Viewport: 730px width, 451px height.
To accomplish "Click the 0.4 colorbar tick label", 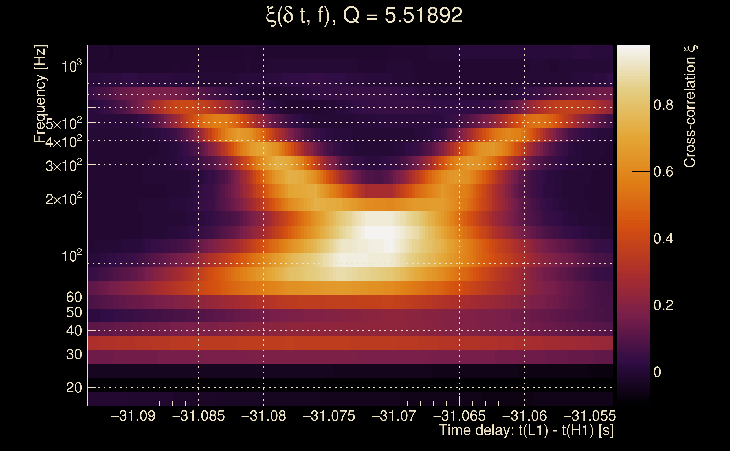I will coord(663,239).
